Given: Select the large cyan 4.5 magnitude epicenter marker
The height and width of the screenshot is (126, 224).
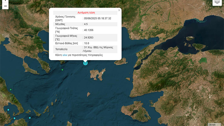Looking at the screenshot, I should click(85, 63).
